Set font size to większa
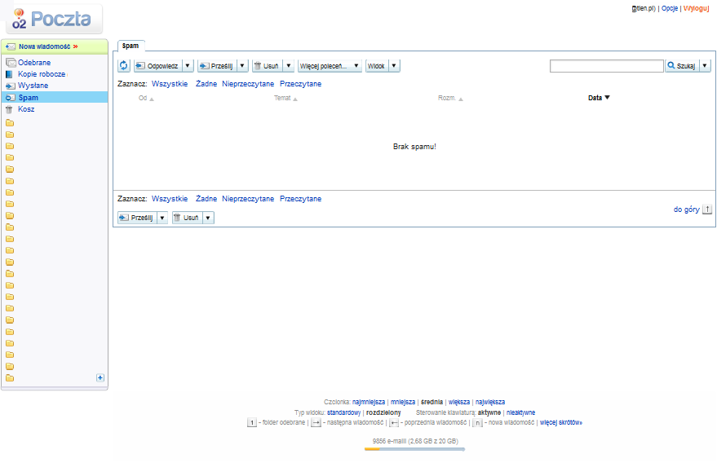The image size is (717, 463). click(x=459, y=402)
